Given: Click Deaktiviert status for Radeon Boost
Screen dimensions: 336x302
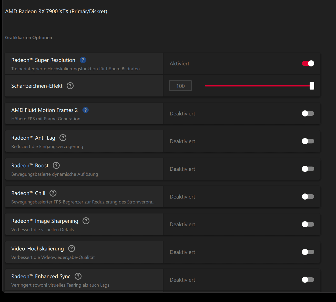Looking at the screenshot, I should click(182, 169).
